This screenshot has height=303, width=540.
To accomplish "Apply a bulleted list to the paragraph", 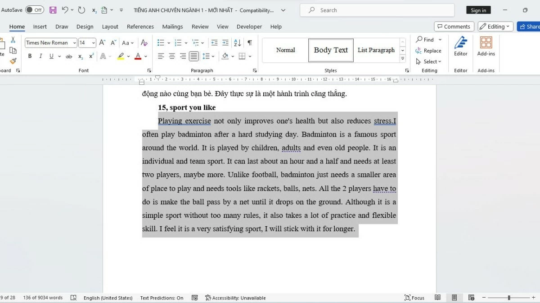I will pyautogui.click(x=161, y=43).
